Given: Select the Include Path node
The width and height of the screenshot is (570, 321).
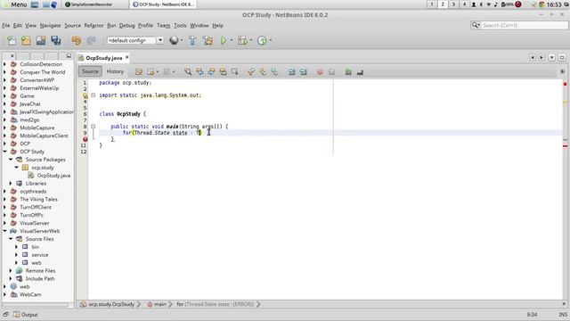Looking at the screenshot, I should click(40, 279).
